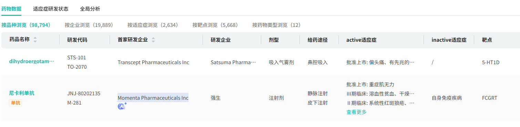Screen dimensions: 520x127
Task: Select the 药物数据 tab
Action: [x=11, y=9]
